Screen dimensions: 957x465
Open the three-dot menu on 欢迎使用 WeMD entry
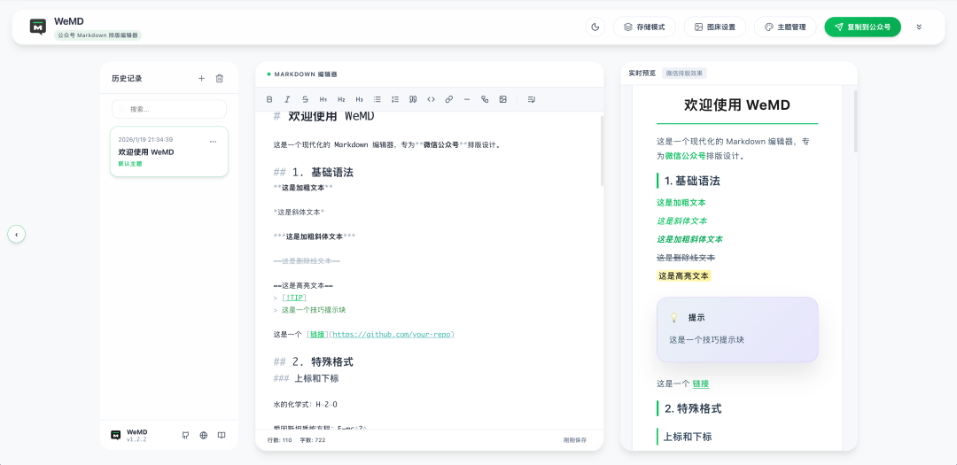(213, 142)
